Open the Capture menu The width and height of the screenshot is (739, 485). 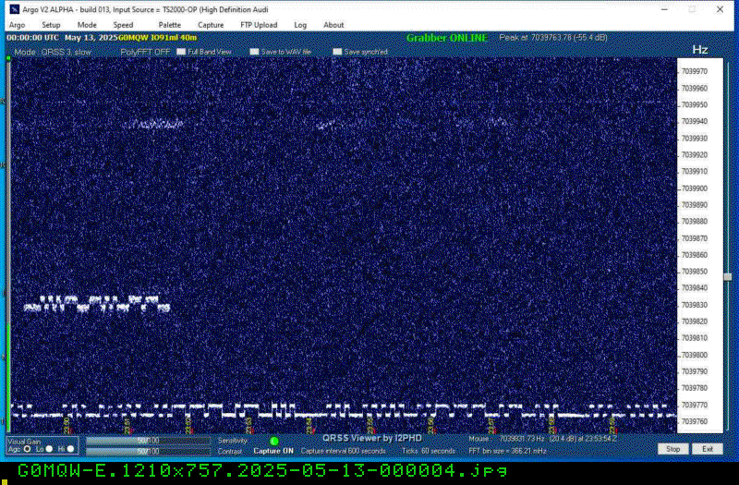(x=211, y=25)
